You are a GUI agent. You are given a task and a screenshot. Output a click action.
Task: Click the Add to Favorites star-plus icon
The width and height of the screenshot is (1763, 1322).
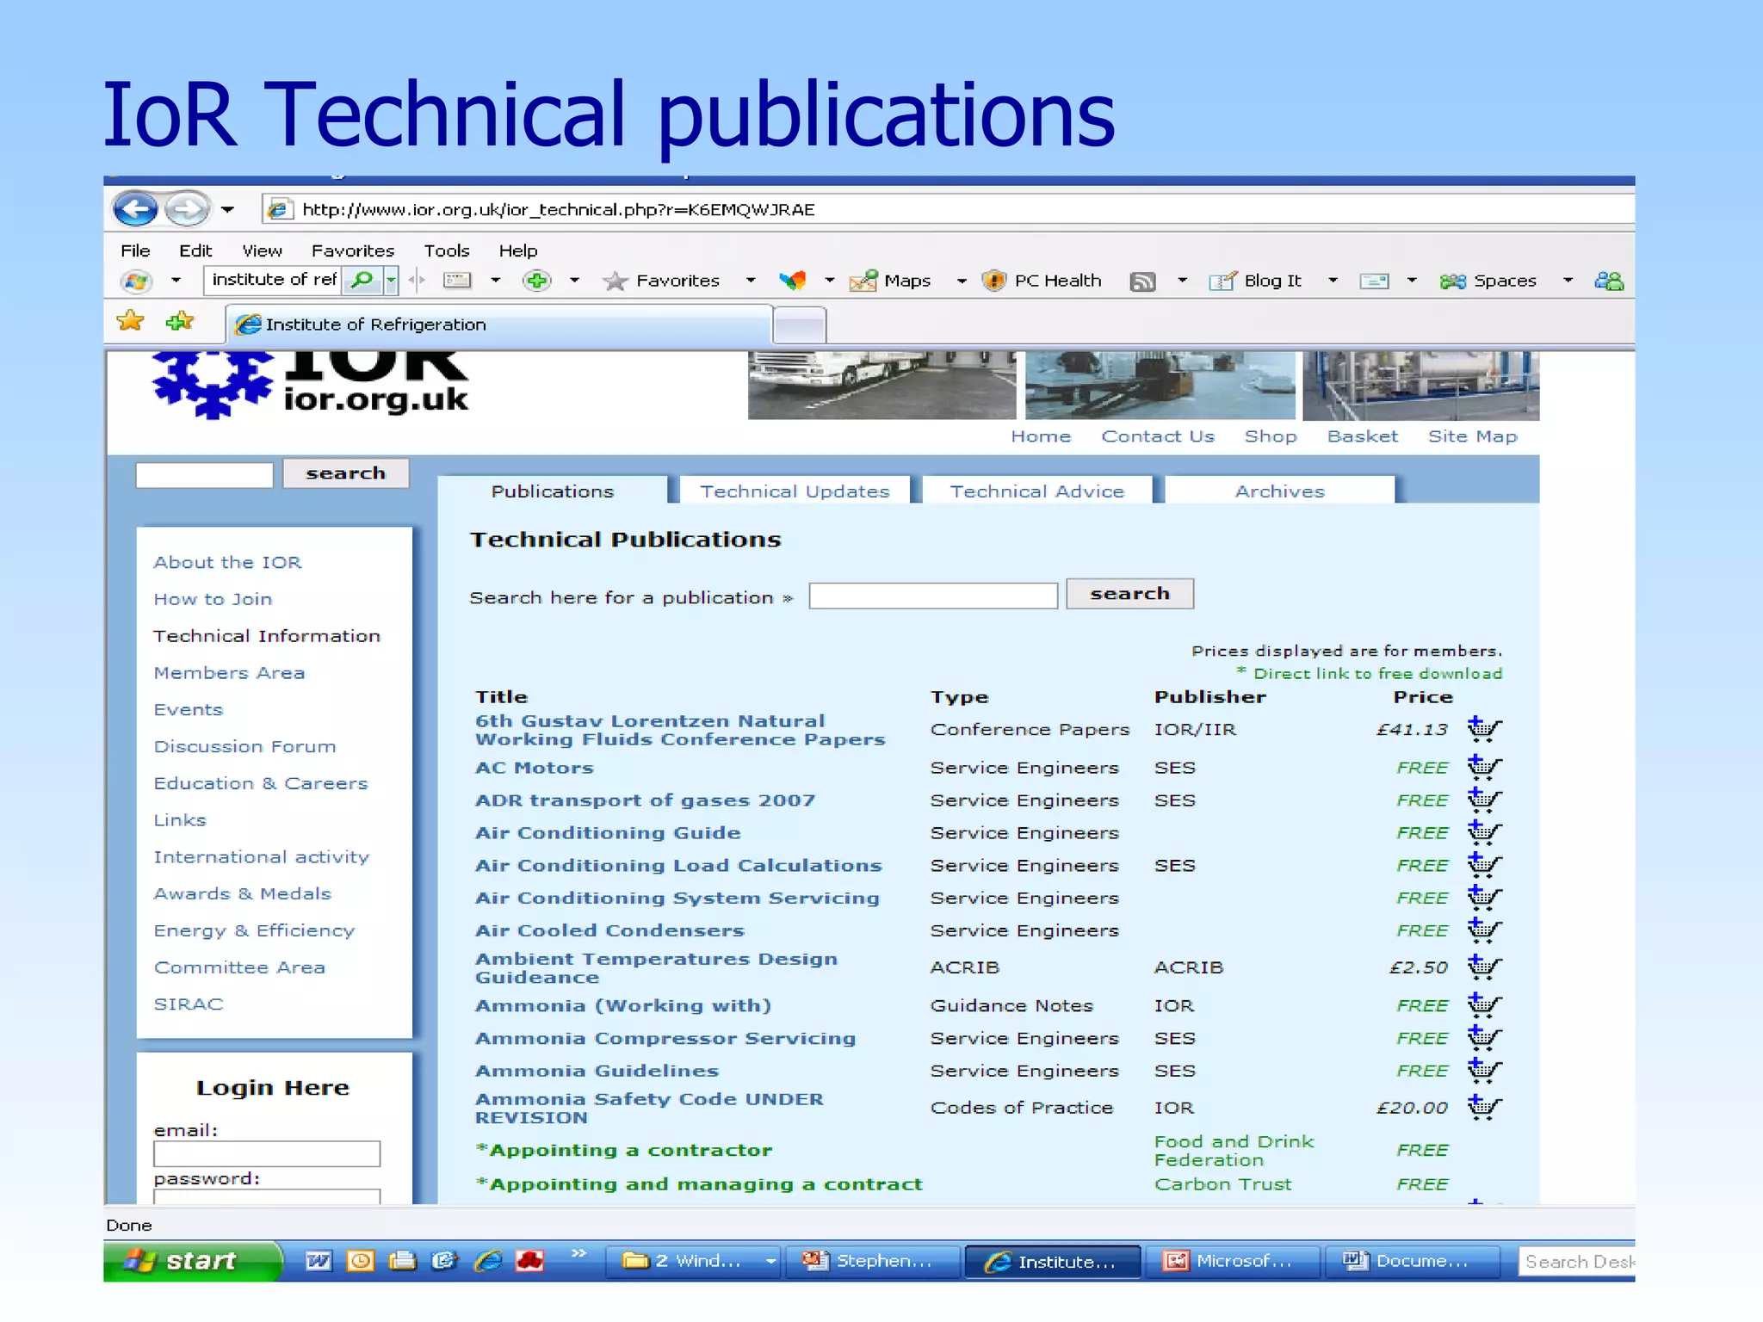(180, 321)
